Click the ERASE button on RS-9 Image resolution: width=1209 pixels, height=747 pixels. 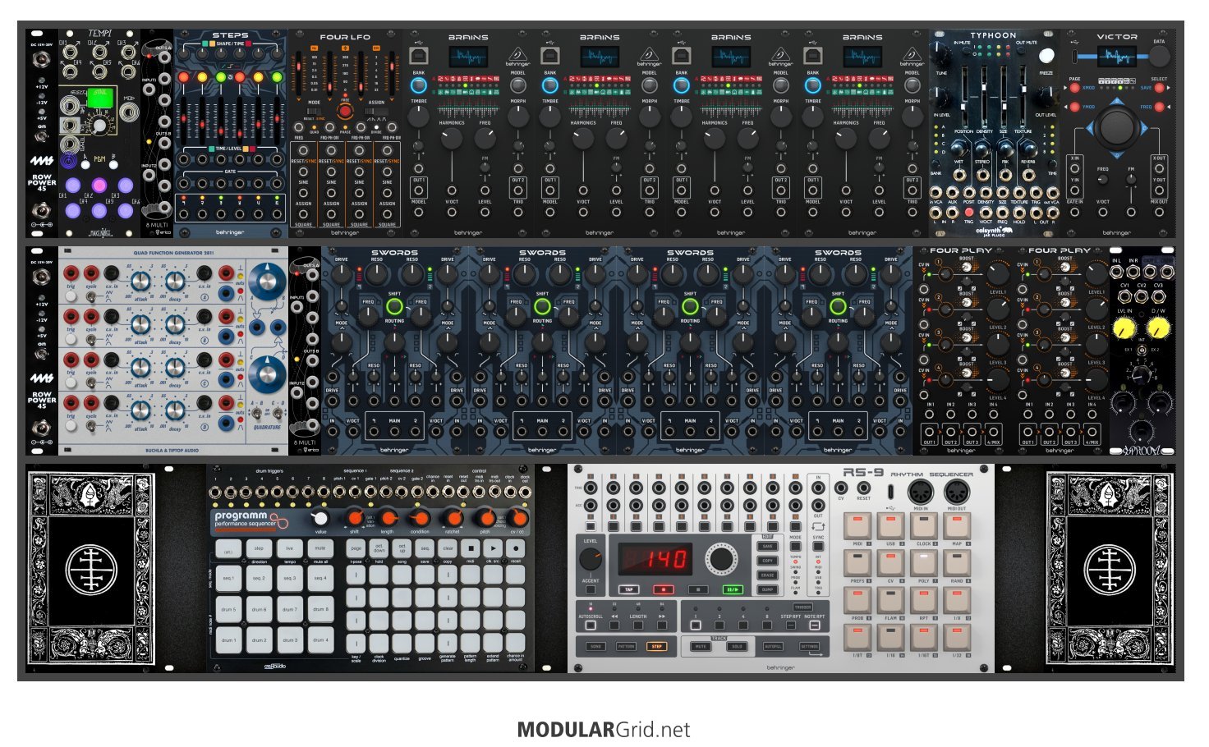coord(768,575)
